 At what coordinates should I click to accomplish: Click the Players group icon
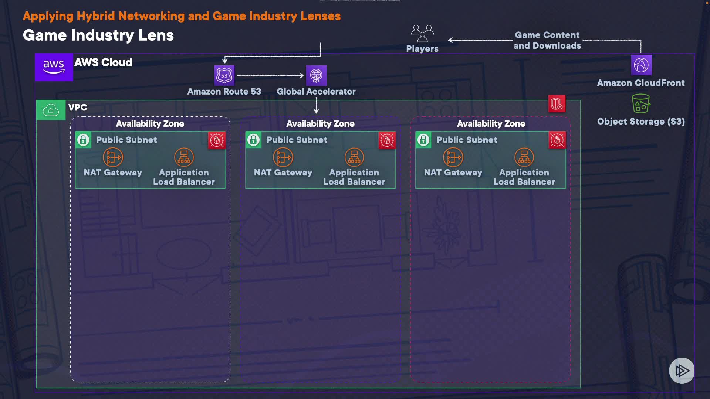(x=422, y=33)
